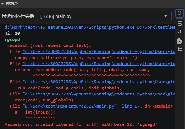Collapse the 控制台 panel triangle

pyautogui.click(x=2, y=4)
